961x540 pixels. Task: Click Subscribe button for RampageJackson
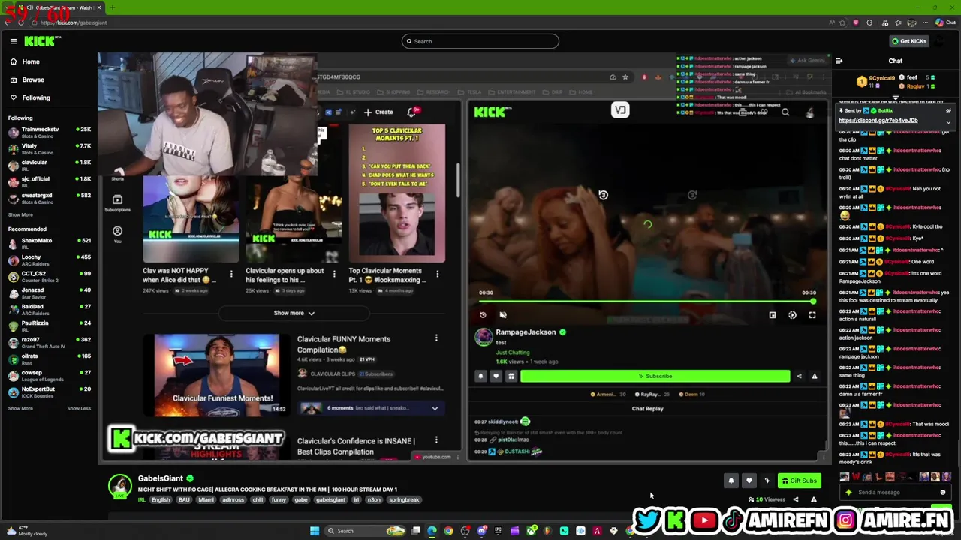click(655, 376)
